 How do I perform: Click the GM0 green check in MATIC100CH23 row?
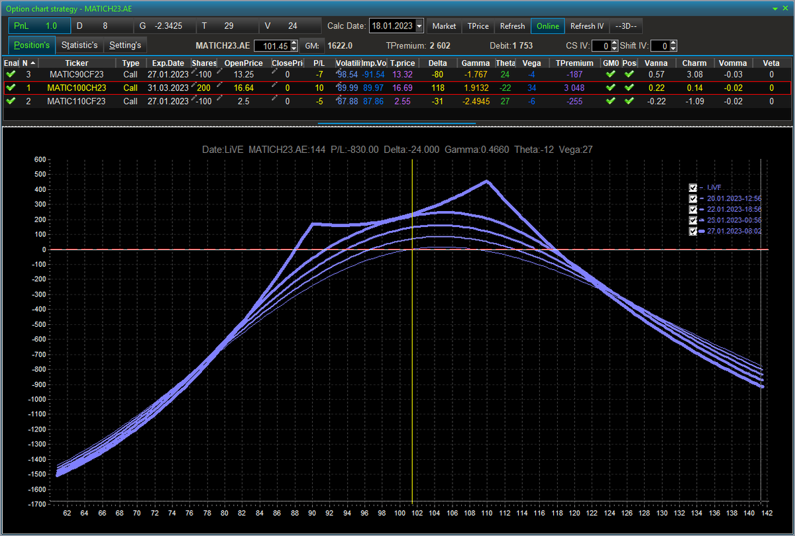610,87
